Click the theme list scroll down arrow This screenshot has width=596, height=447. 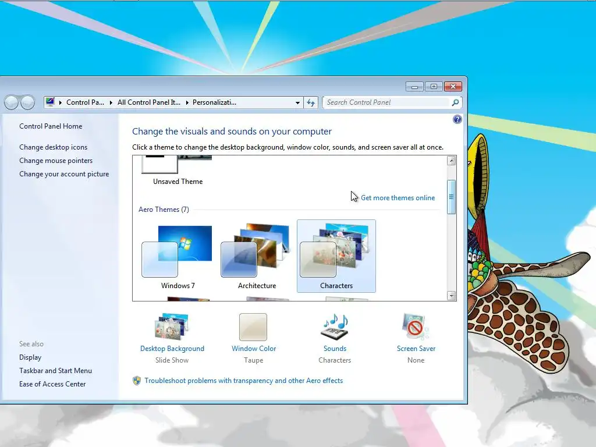click(x=451, y=295)
